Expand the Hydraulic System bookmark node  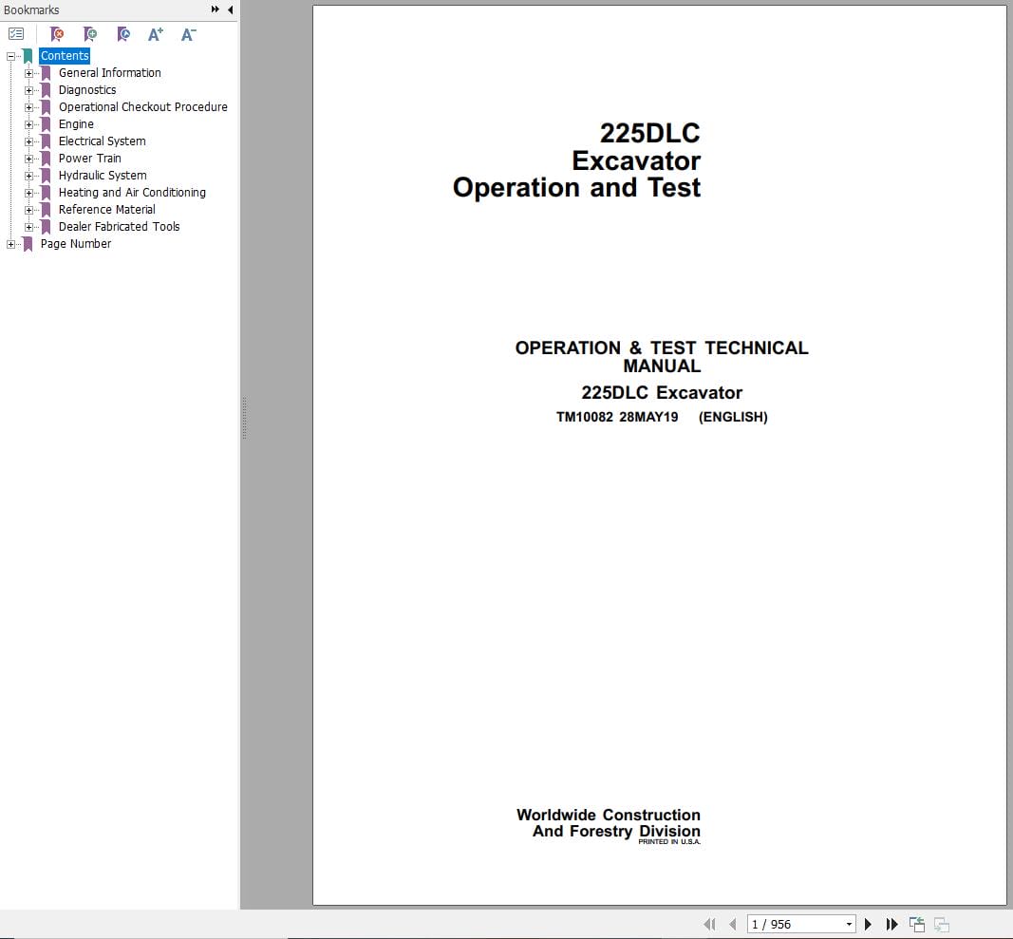(28, 176)
